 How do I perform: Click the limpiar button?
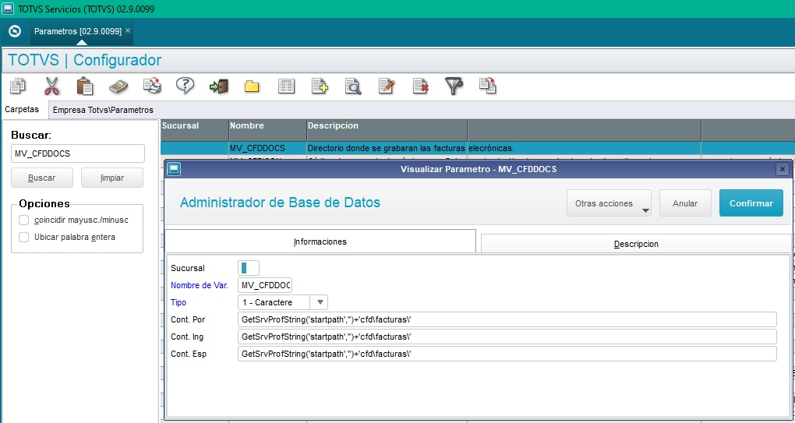click(112, 178)
